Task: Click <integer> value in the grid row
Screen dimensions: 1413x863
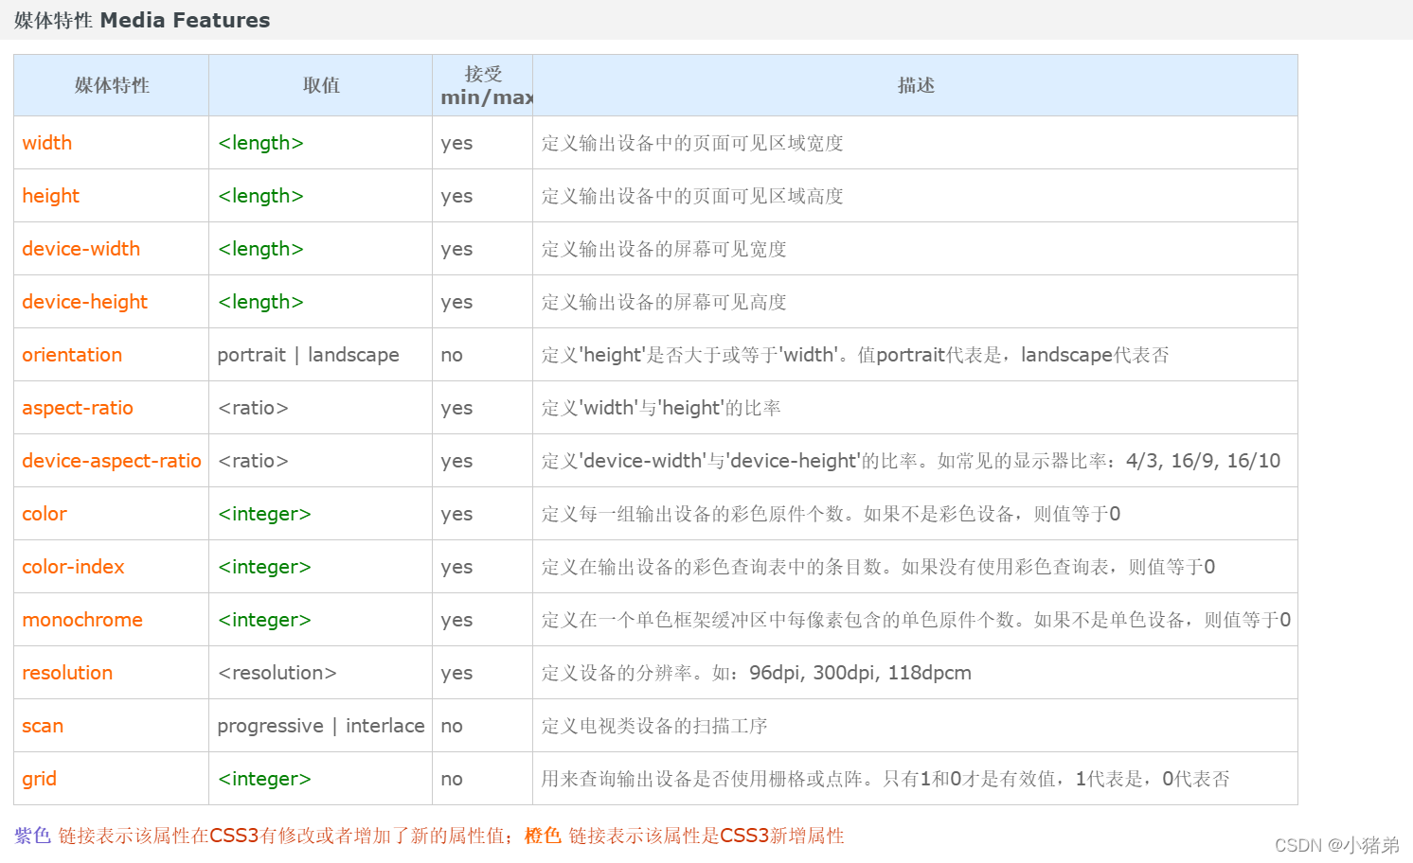Action: click(264, 779)
